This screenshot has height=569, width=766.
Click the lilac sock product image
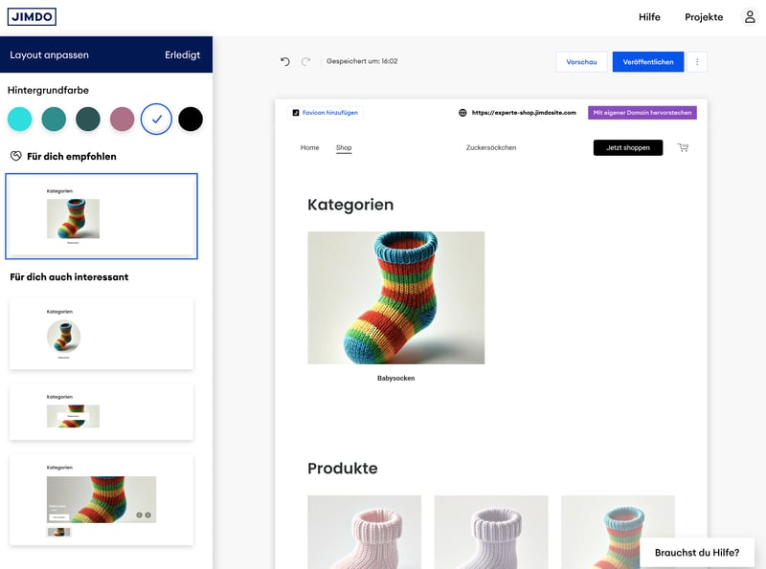[x=491, y=532]
